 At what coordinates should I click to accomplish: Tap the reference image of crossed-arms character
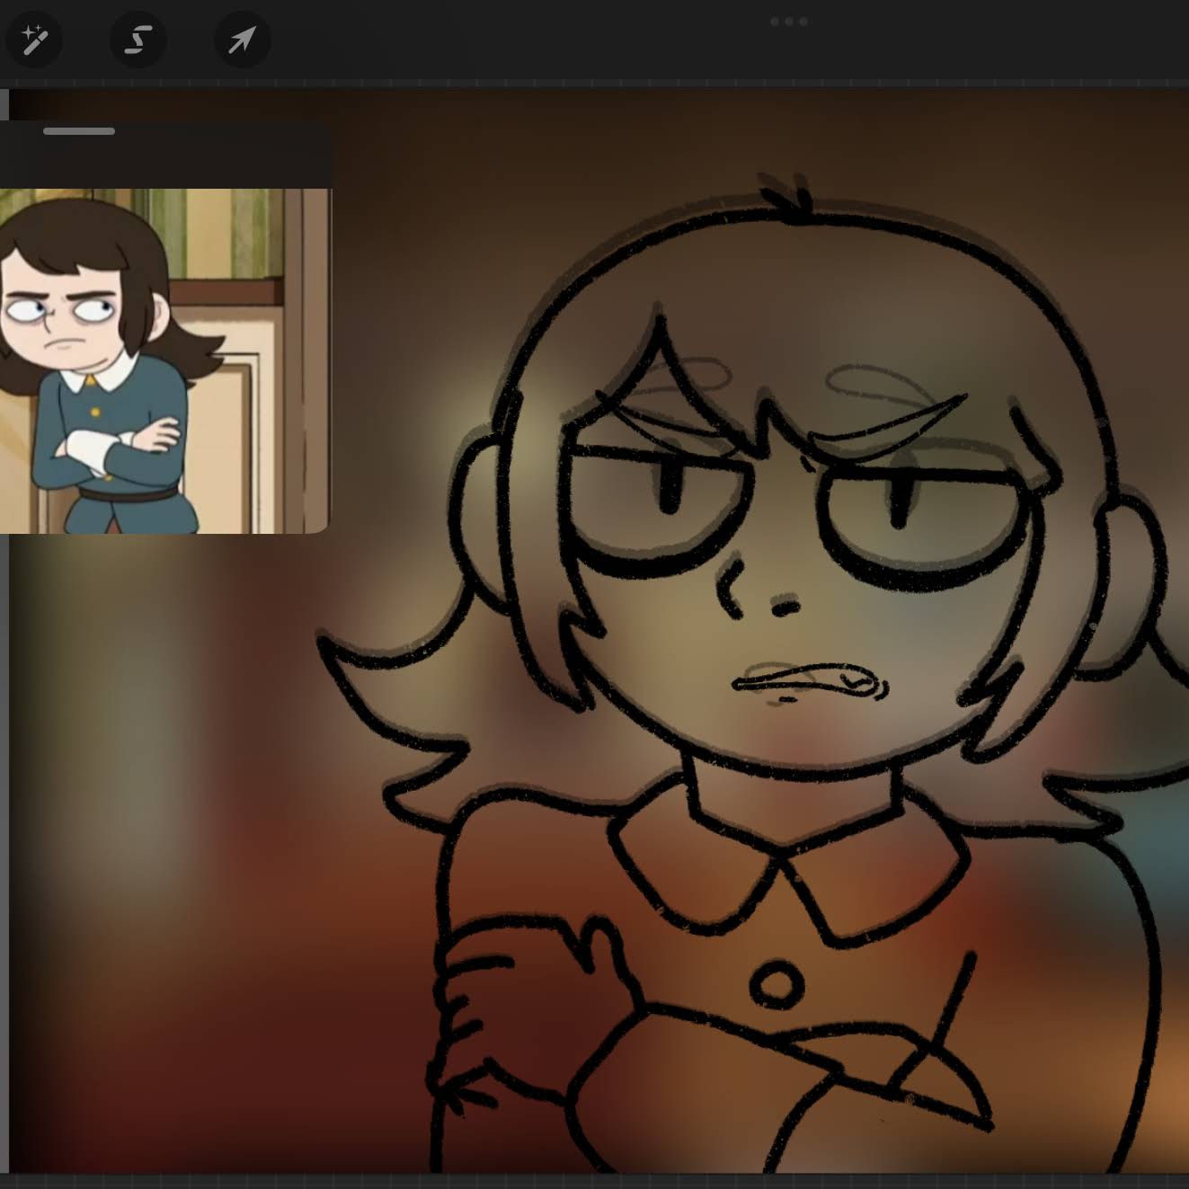(x=165, y=360)
